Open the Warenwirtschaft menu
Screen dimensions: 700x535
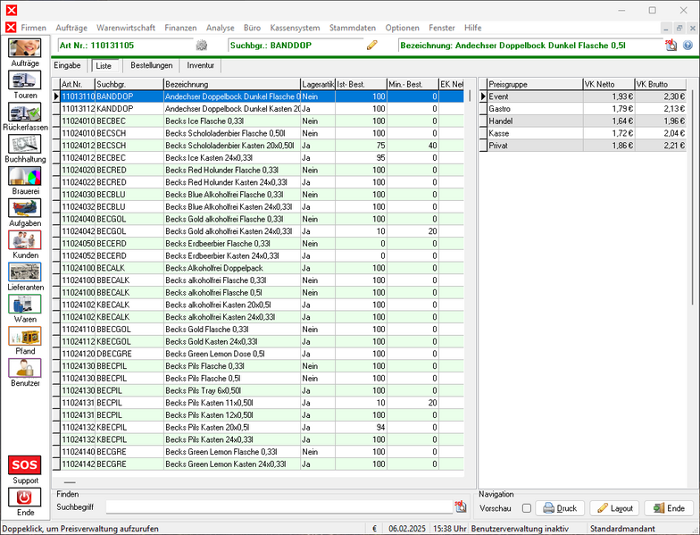126,28
